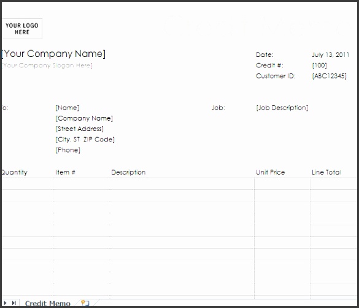Click the Quantity column header
The width and height of the screenshot is (359, 308).
tap(15, 172)
